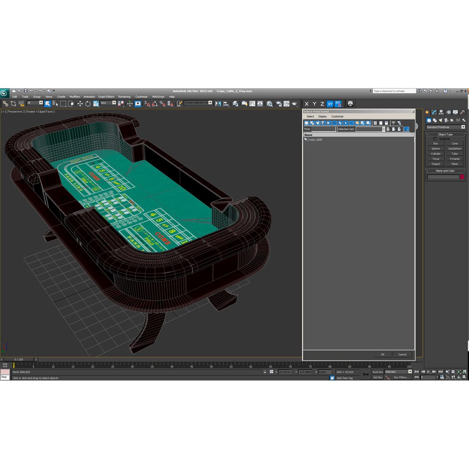Open the Quick Access toolbar customize arrow
The width and height of the screenshot is (469, 469).
[54, 91]
